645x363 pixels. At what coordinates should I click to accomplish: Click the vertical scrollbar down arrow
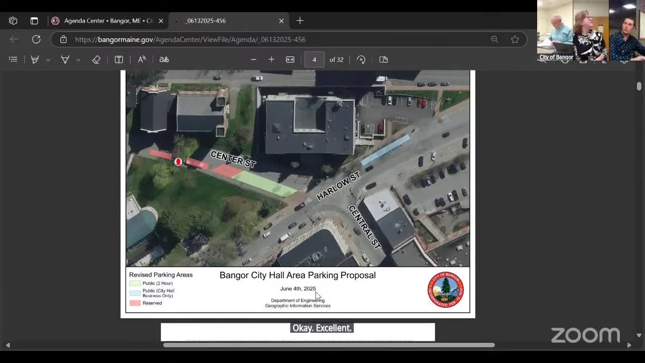pyautogui.click(x=639, y=335)
